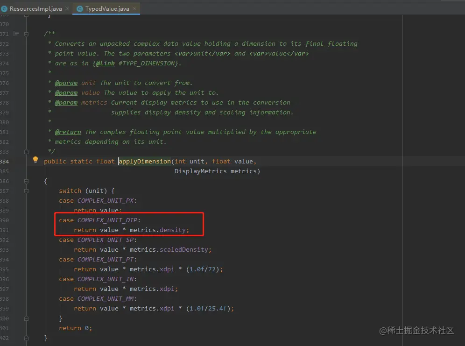Screen dimensions: 465x346
Task: Click the @param metrics tag
Action: [x=66, y=103]
